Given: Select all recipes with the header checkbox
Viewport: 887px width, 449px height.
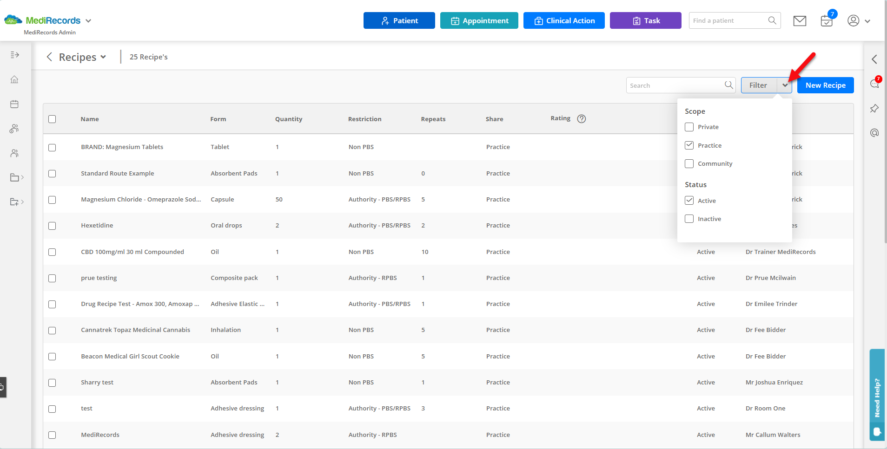Looking at the screenshot, I should coord(52,119).
